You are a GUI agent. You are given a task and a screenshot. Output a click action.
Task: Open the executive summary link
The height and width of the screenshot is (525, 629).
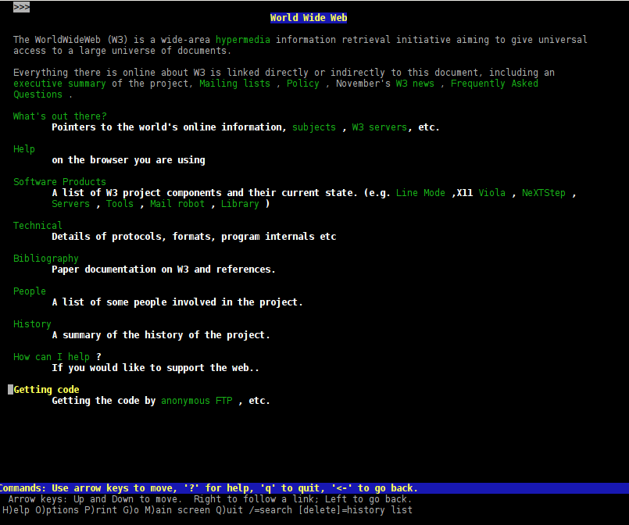[59, 84]
